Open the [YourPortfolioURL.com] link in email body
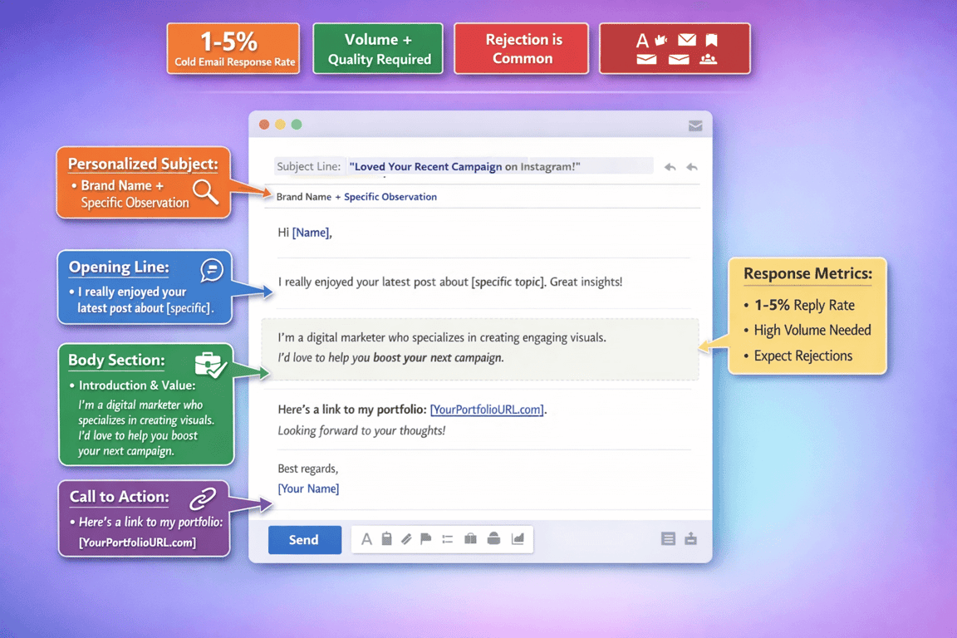Image resolution: width=957 pixels, height=638 pixels. point(487,410)
